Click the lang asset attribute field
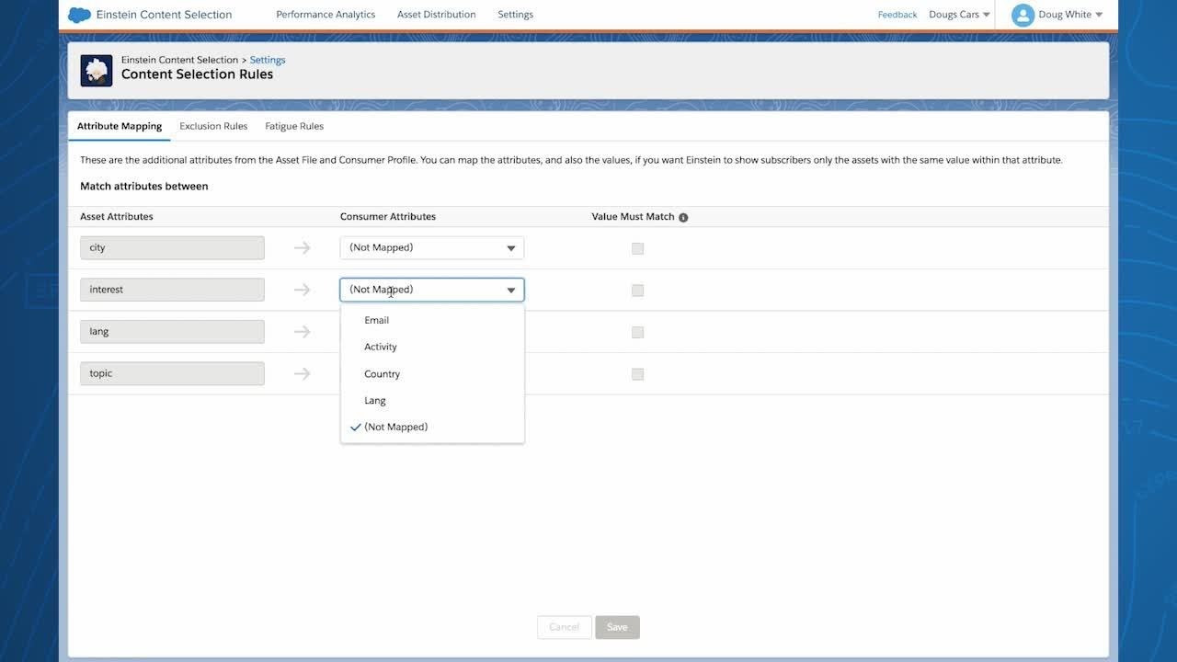 [x=172, y=331]
